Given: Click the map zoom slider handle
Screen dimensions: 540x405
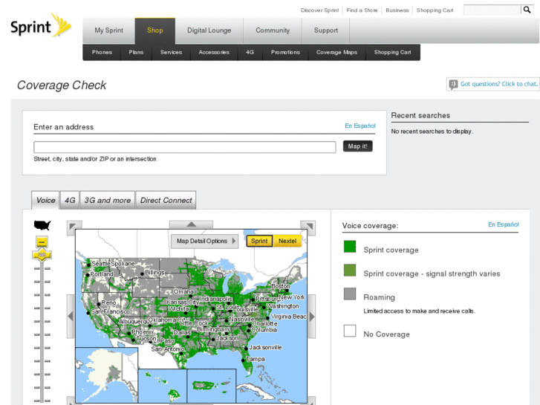Looking at the screenshot, I should pos(42,255).
